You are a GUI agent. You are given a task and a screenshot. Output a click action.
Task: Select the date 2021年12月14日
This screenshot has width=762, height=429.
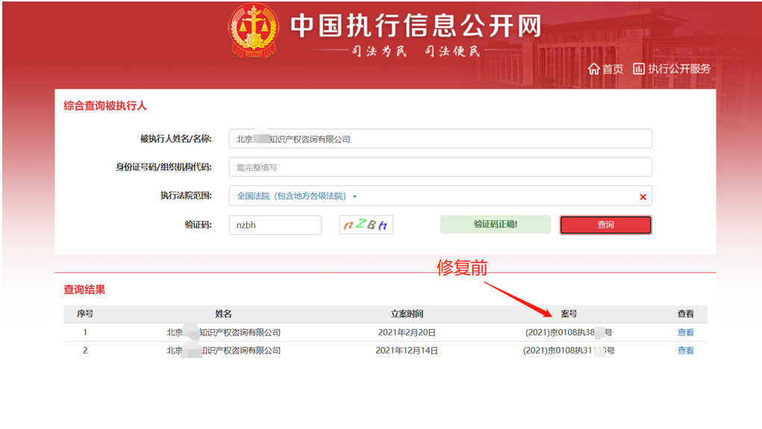tap(407, 351)
